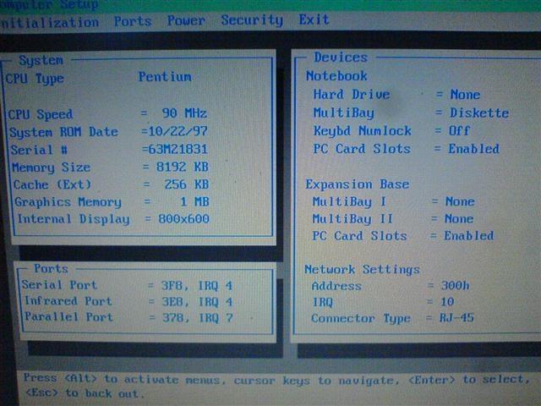Click the System panel title

pyautogui.click(x=41, y=60)
